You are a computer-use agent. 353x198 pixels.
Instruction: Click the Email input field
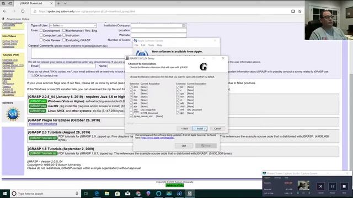click(x=67, y=66)
